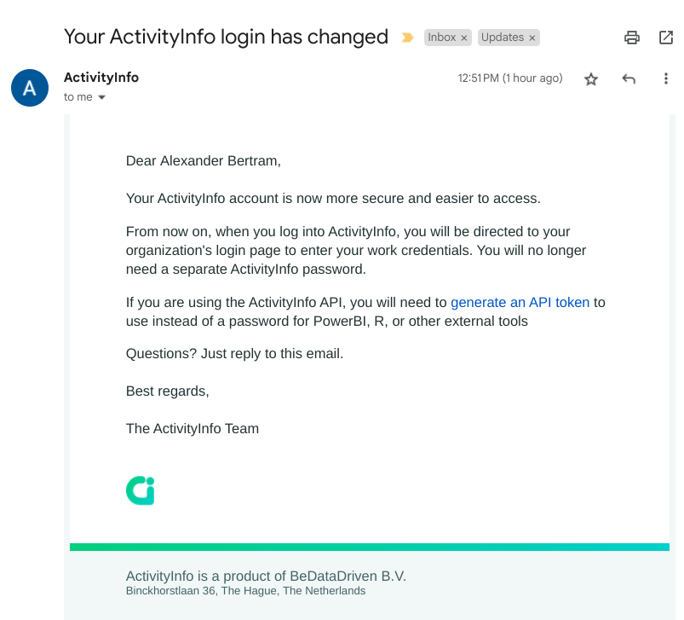Click the Inbox label chip

pyautogui.click(x=442, y=38)
